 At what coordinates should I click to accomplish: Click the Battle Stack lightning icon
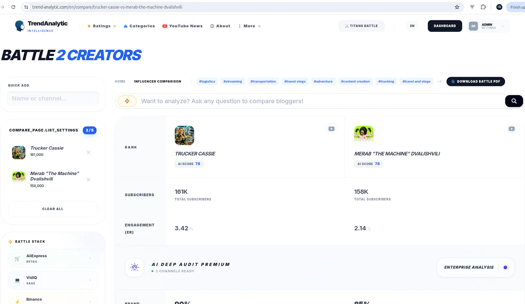(10, 242)
